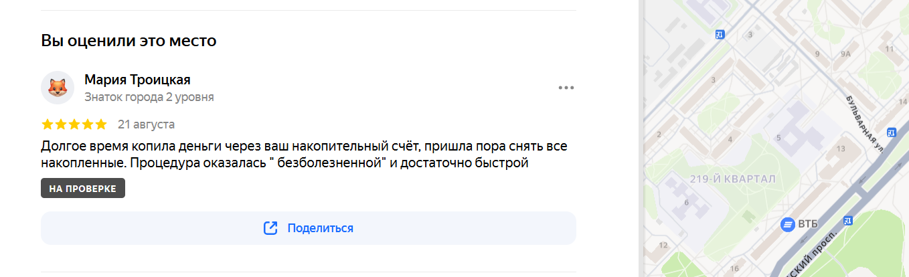The height and width of the screenshot is (277, 909).
Task: Click the third yellow rating star
Action: [x=74, y=124]
